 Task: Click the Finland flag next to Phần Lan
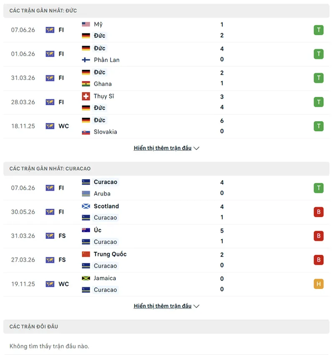coord(86,60)
